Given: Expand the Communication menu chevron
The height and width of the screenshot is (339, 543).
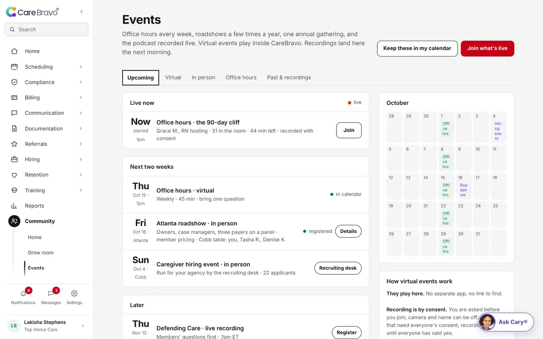Looking at the screenshot, I should click(81, 113).
